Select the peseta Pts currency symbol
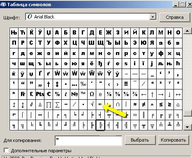192x158 pixels. 40,94
